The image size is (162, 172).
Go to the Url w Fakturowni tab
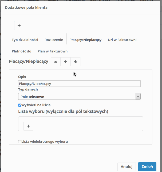click(x=122, y=40)
